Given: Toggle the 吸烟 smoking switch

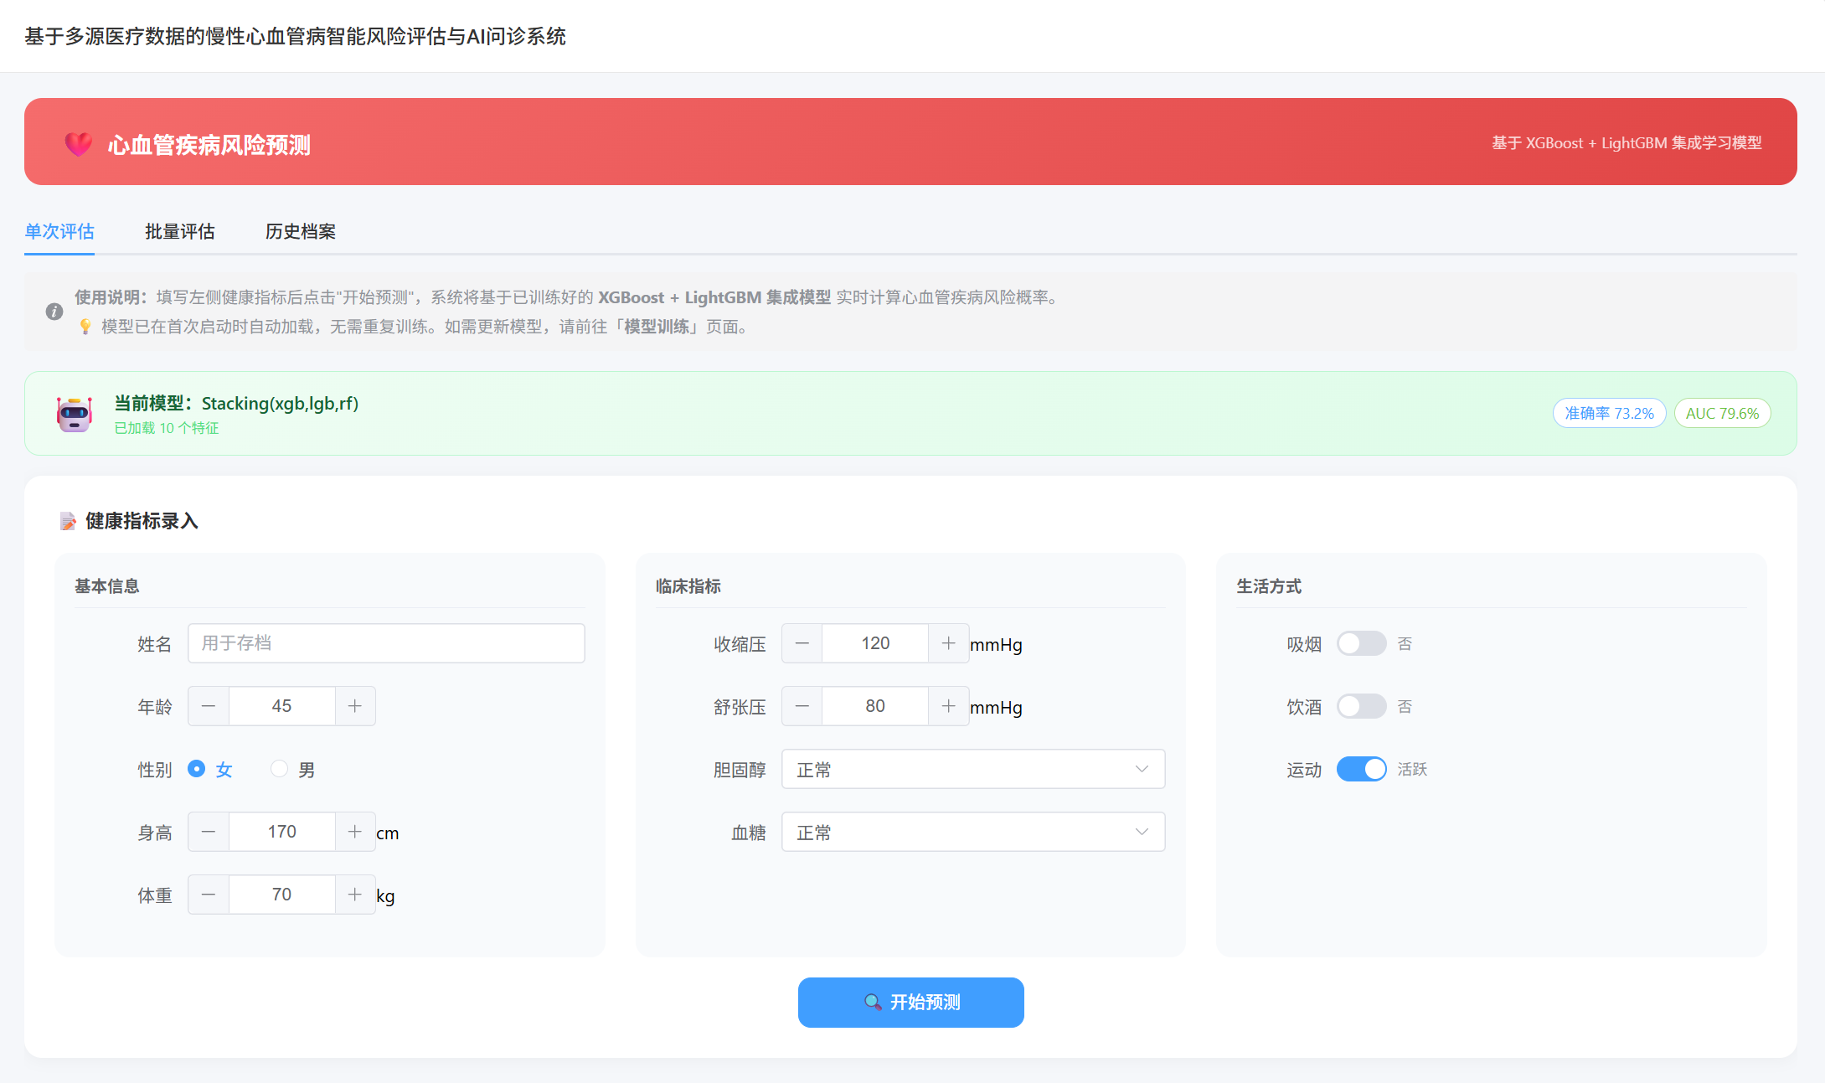Looking at the screenshot, I should pyautogui.click(x=1361, y=643).
